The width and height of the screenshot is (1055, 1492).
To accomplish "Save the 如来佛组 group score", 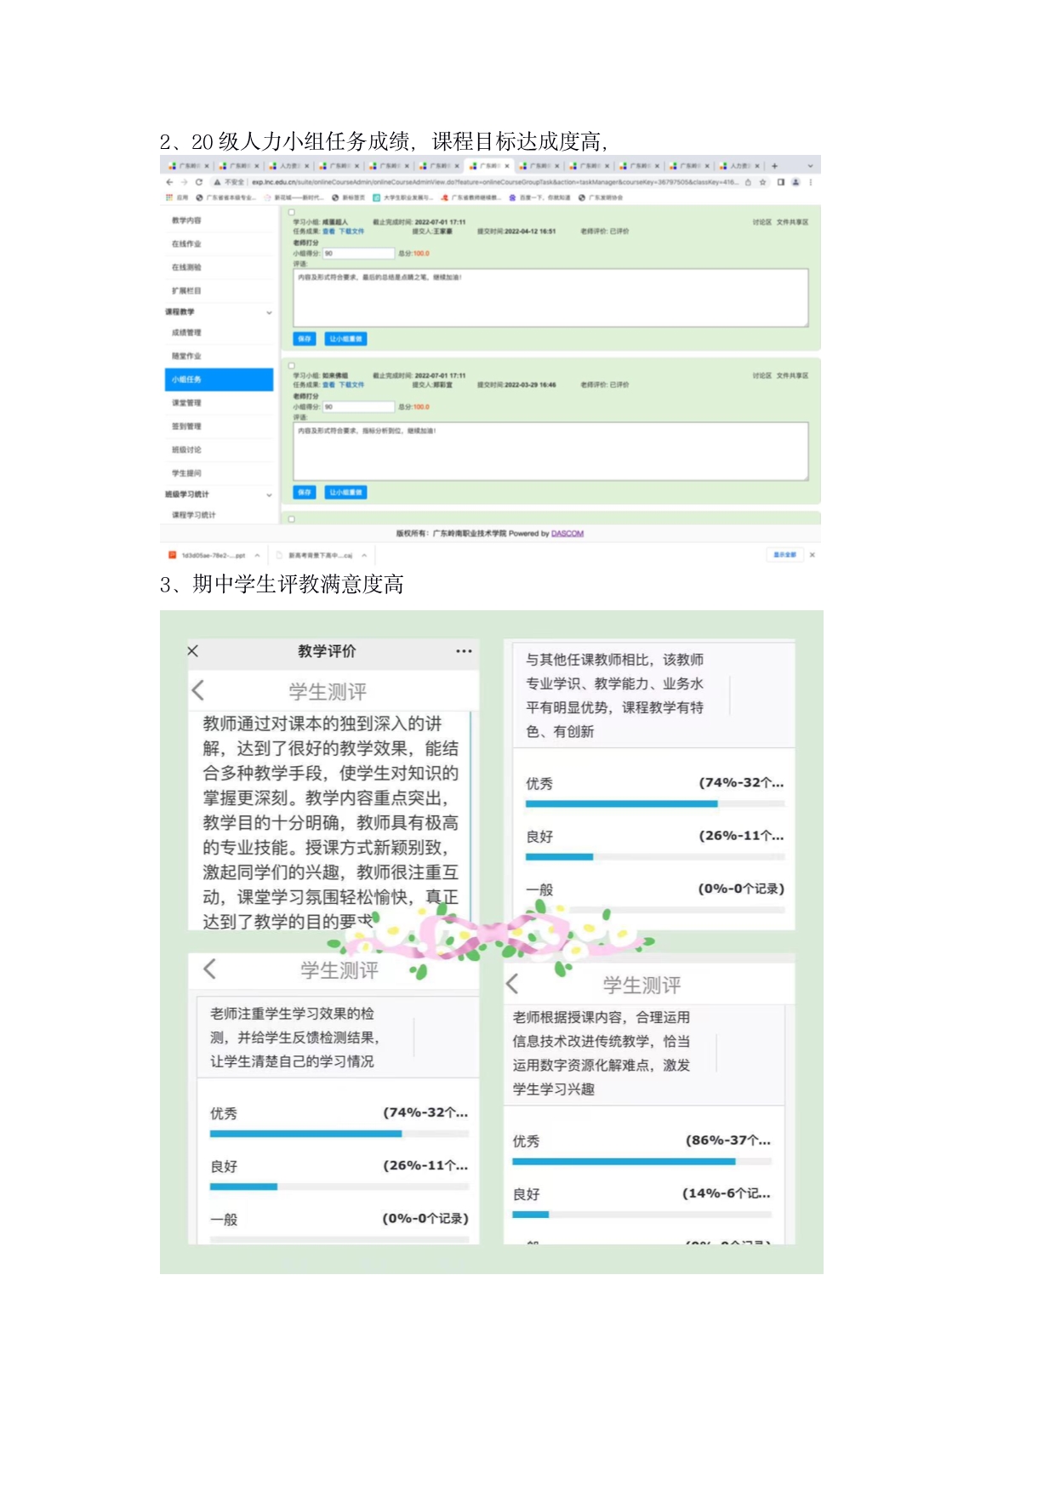I will [x=305, y=492].
